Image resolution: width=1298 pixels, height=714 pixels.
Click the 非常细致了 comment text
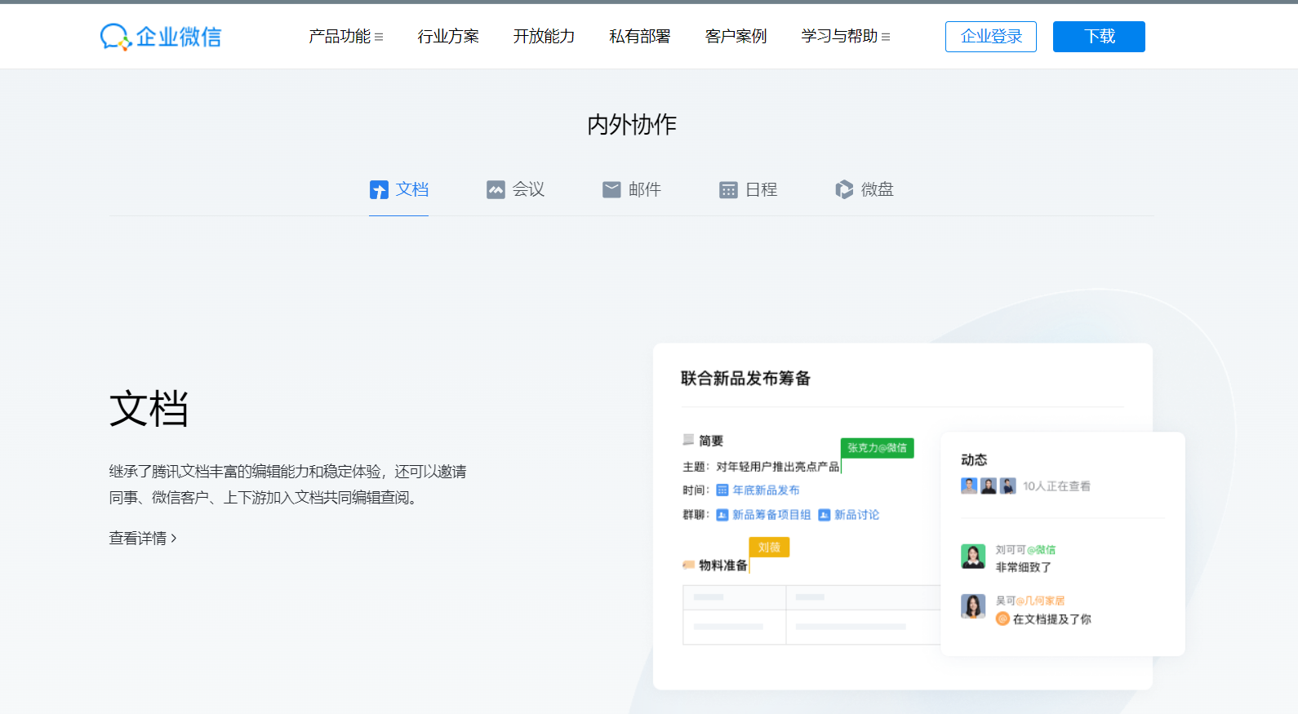pyautogui.click(x=1024, y=567)
